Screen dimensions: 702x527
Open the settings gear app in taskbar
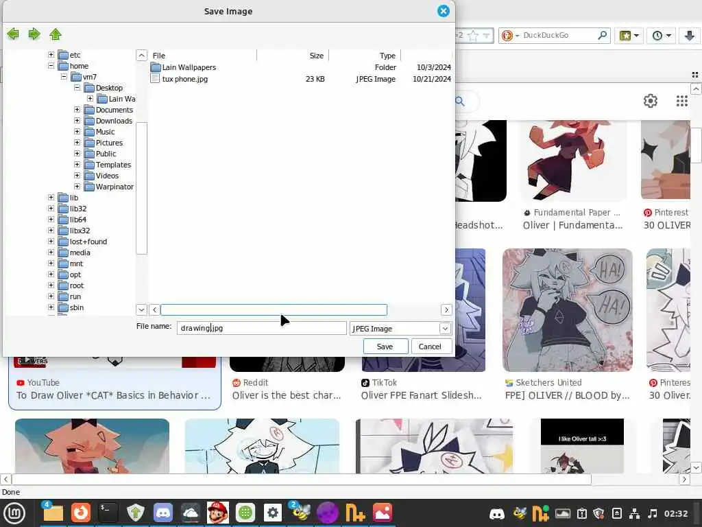273,513
